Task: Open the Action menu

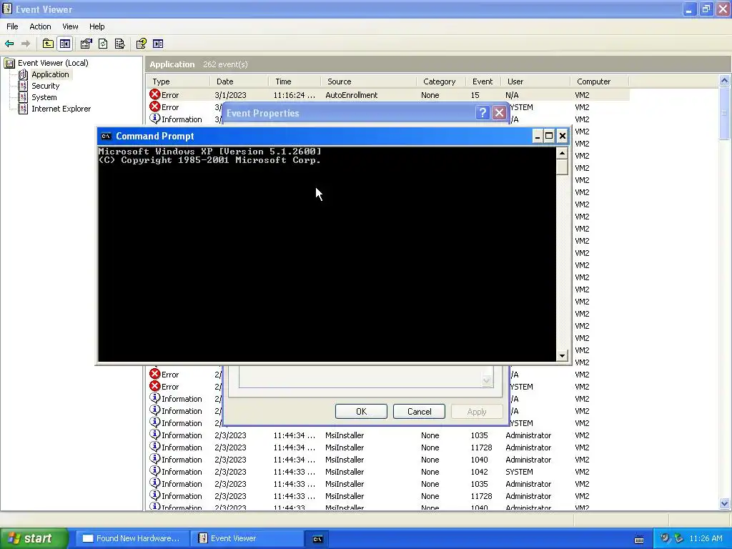Action: [40, 26]
